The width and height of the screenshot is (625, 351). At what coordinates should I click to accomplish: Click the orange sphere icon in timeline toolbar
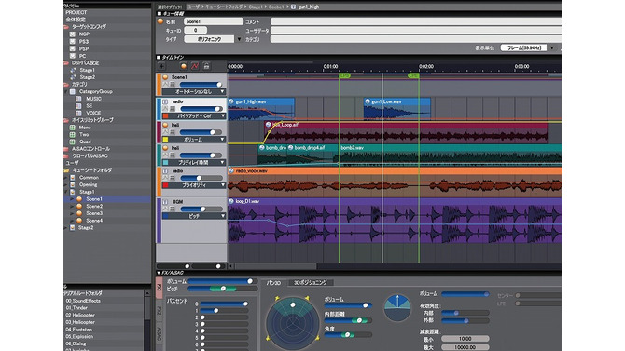pyautogui.click(x=184, y=66)
